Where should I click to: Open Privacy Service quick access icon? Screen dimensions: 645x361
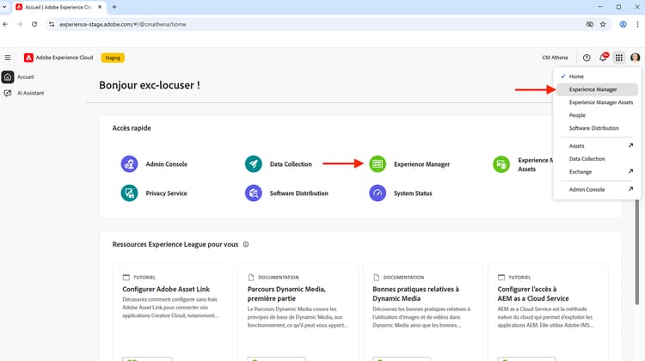coord(129,193)
